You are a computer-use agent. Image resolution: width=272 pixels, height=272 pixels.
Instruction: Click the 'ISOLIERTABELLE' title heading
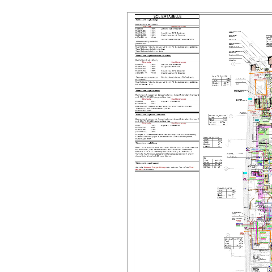pos(167,16)
